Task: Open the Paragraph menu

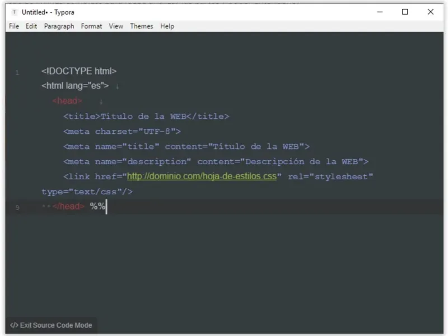Action: point(59,26)
